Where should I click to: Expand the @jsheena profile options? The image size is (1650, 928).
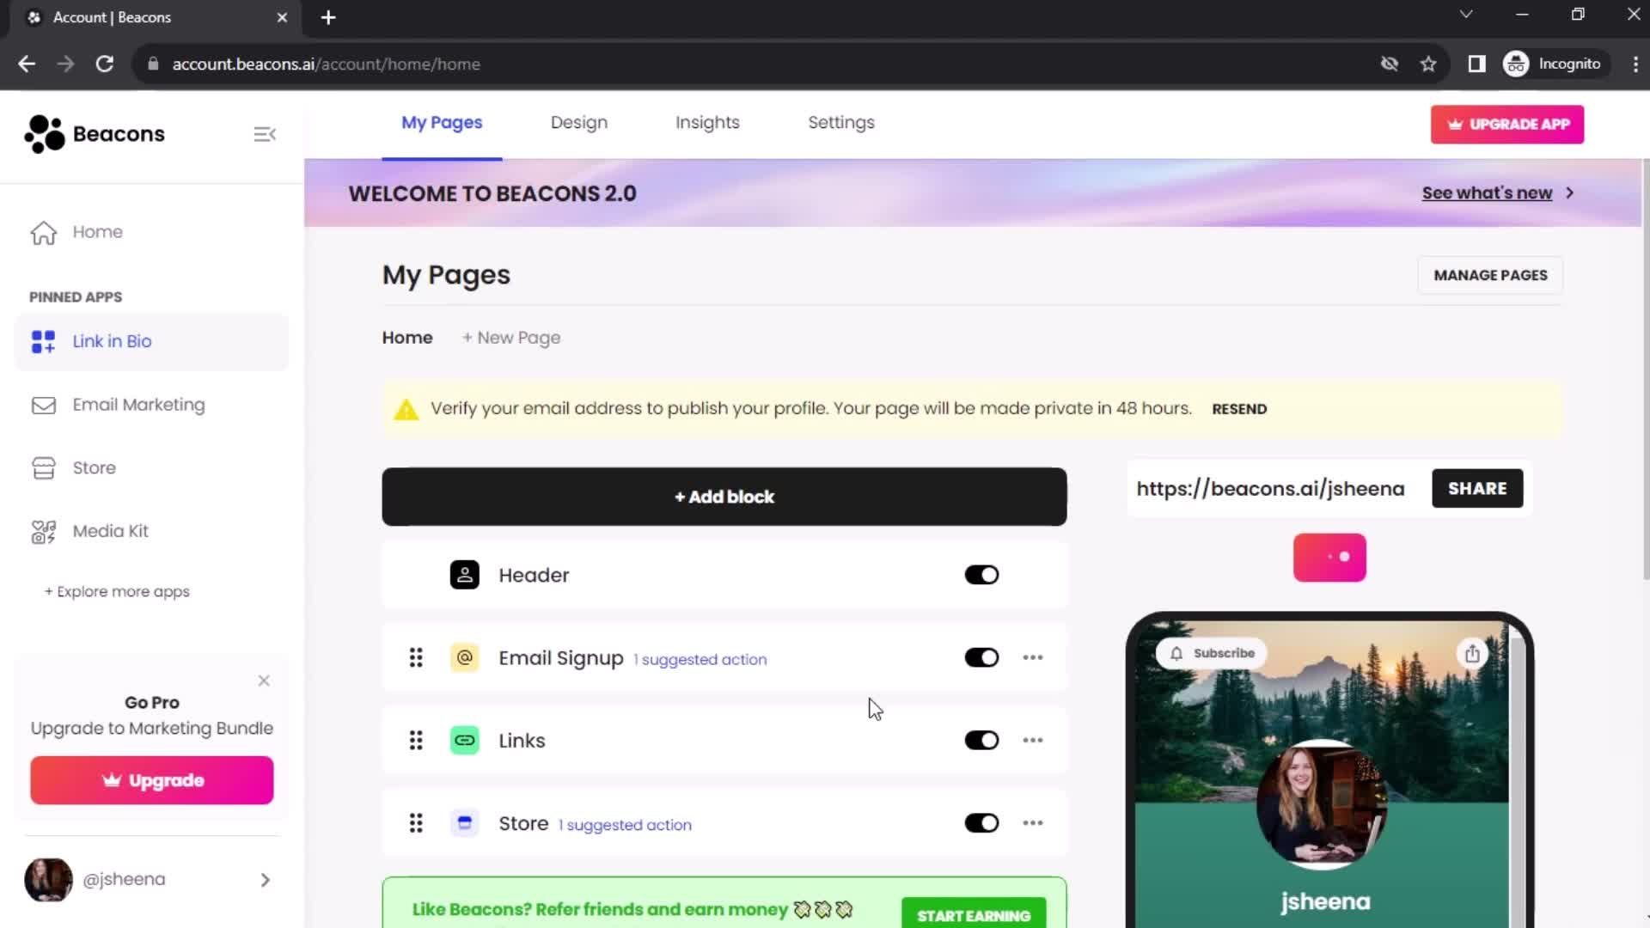(264, 880)
